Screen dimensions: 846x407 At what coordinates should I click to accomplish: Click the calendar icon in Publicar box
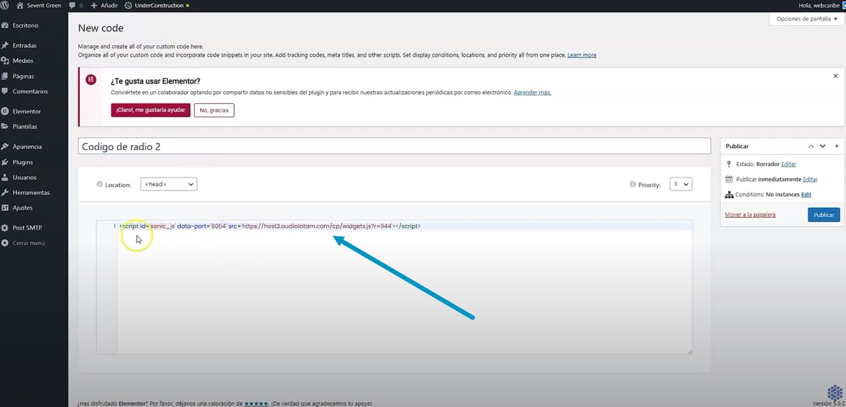(x=729, y=179)
